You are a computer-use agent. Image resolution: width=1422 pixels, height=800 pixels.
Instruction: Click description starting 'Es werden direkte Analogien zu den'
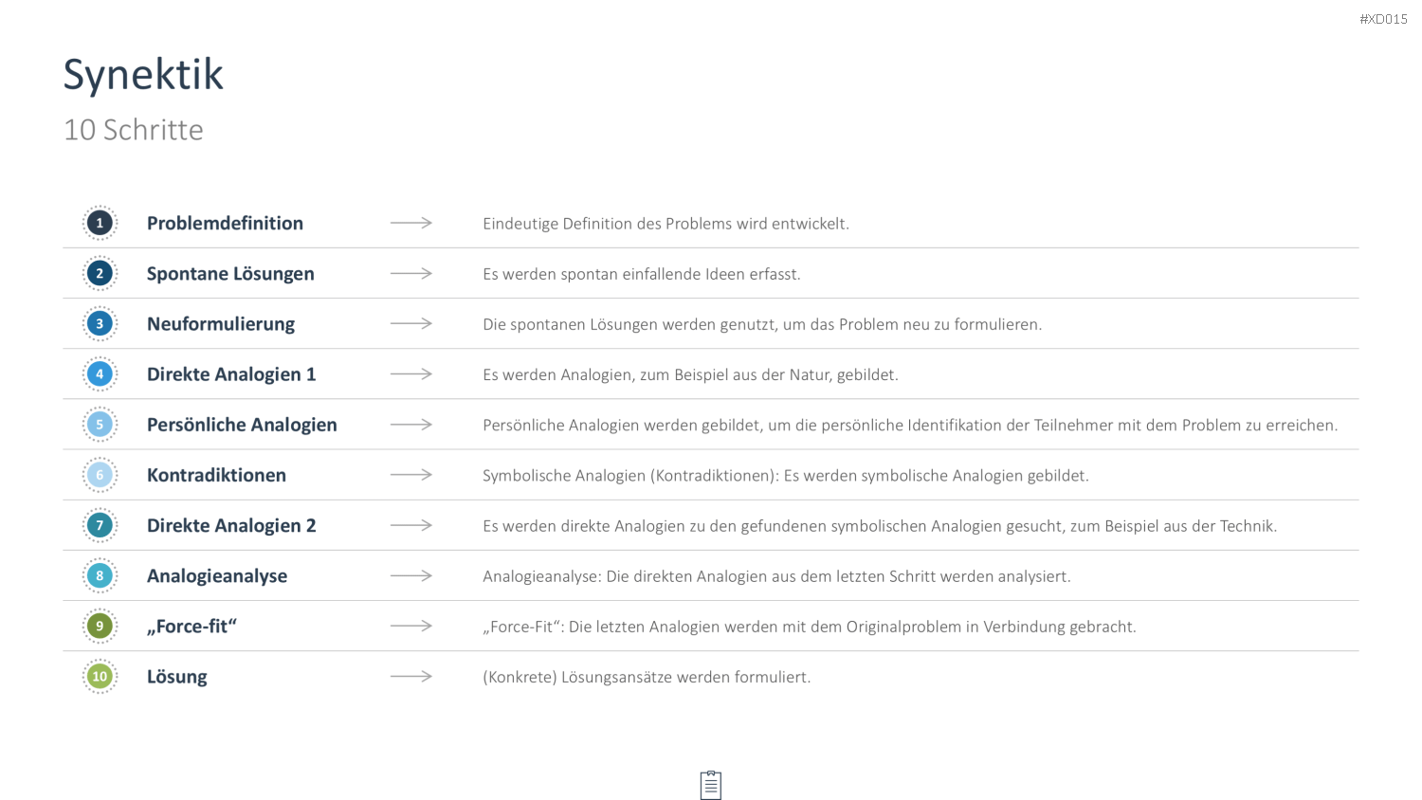pos(880,525)
